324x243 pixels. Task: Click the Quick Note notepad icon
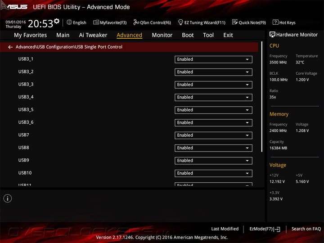click(235, 22)
